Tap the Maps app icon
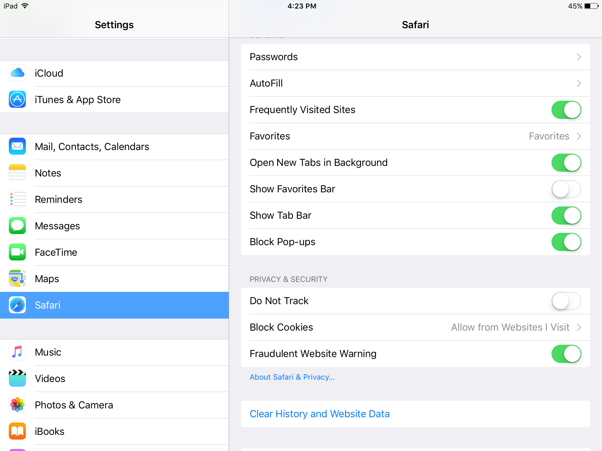602x451 pixels. pyautogui.click(x=17, y=278)
